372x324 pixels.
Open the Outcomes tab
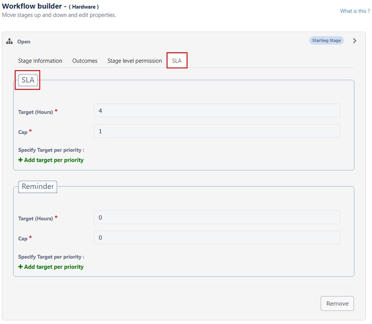click(85, 61)
